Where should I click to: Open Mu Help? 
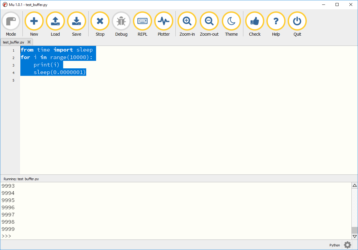click(x=276, y=21)
